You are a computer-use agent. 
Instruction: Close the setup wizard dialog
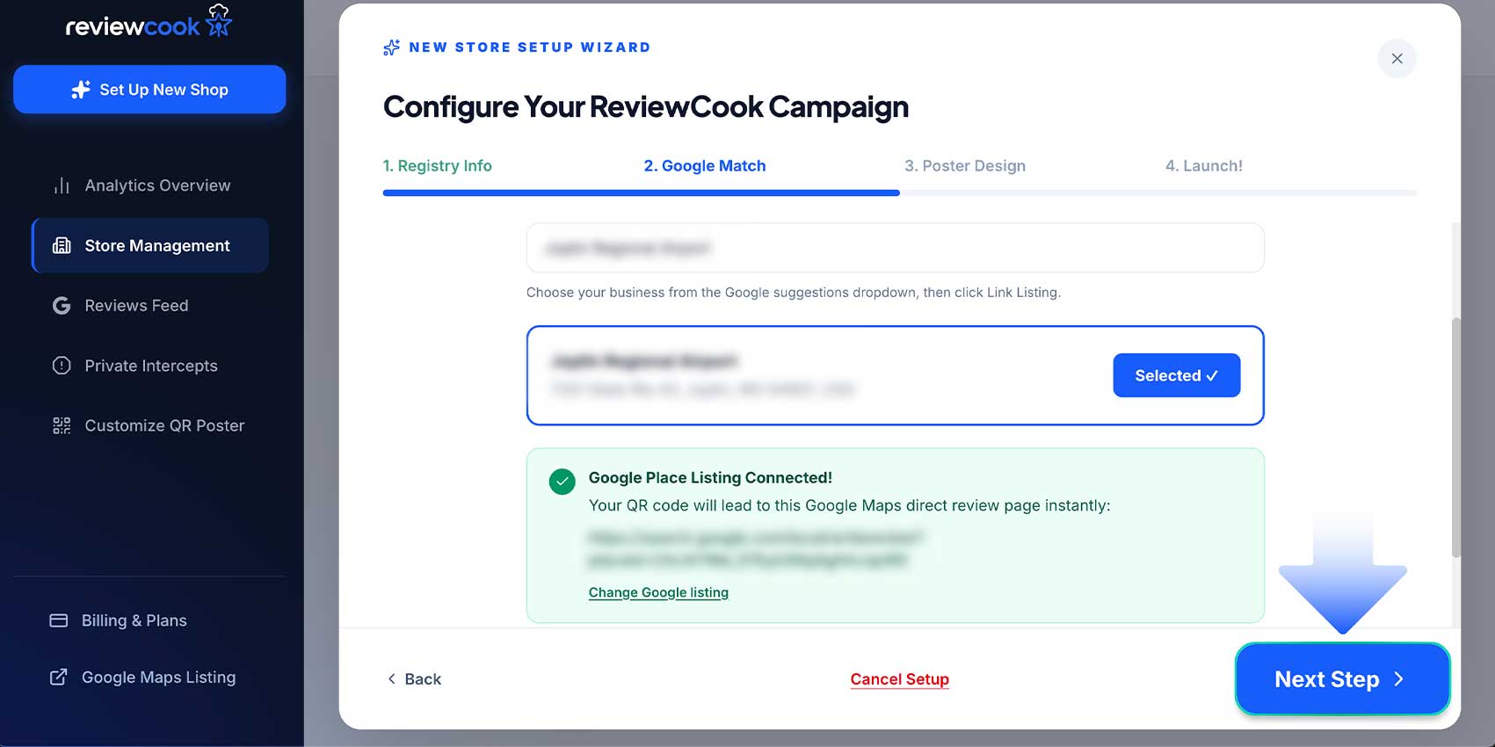[x=1397, y=59]
